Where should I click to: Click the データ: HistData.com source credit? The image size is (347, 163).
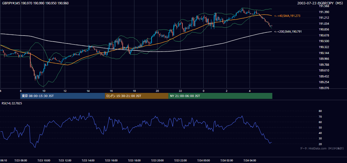coord(322,149)
